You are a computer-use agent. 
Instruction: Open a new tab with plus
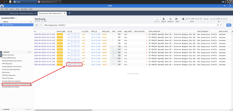point(69,13)
